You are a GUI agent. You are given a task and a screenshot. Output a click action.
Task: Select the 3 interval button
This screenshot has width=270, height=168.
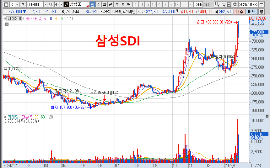[x=142, y=4]
